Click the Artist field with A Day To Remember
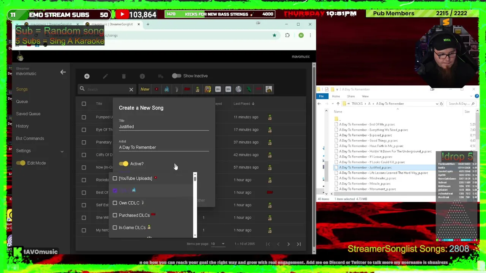The height and width of the screenshot is (273, 486). [x=164, y=147]
